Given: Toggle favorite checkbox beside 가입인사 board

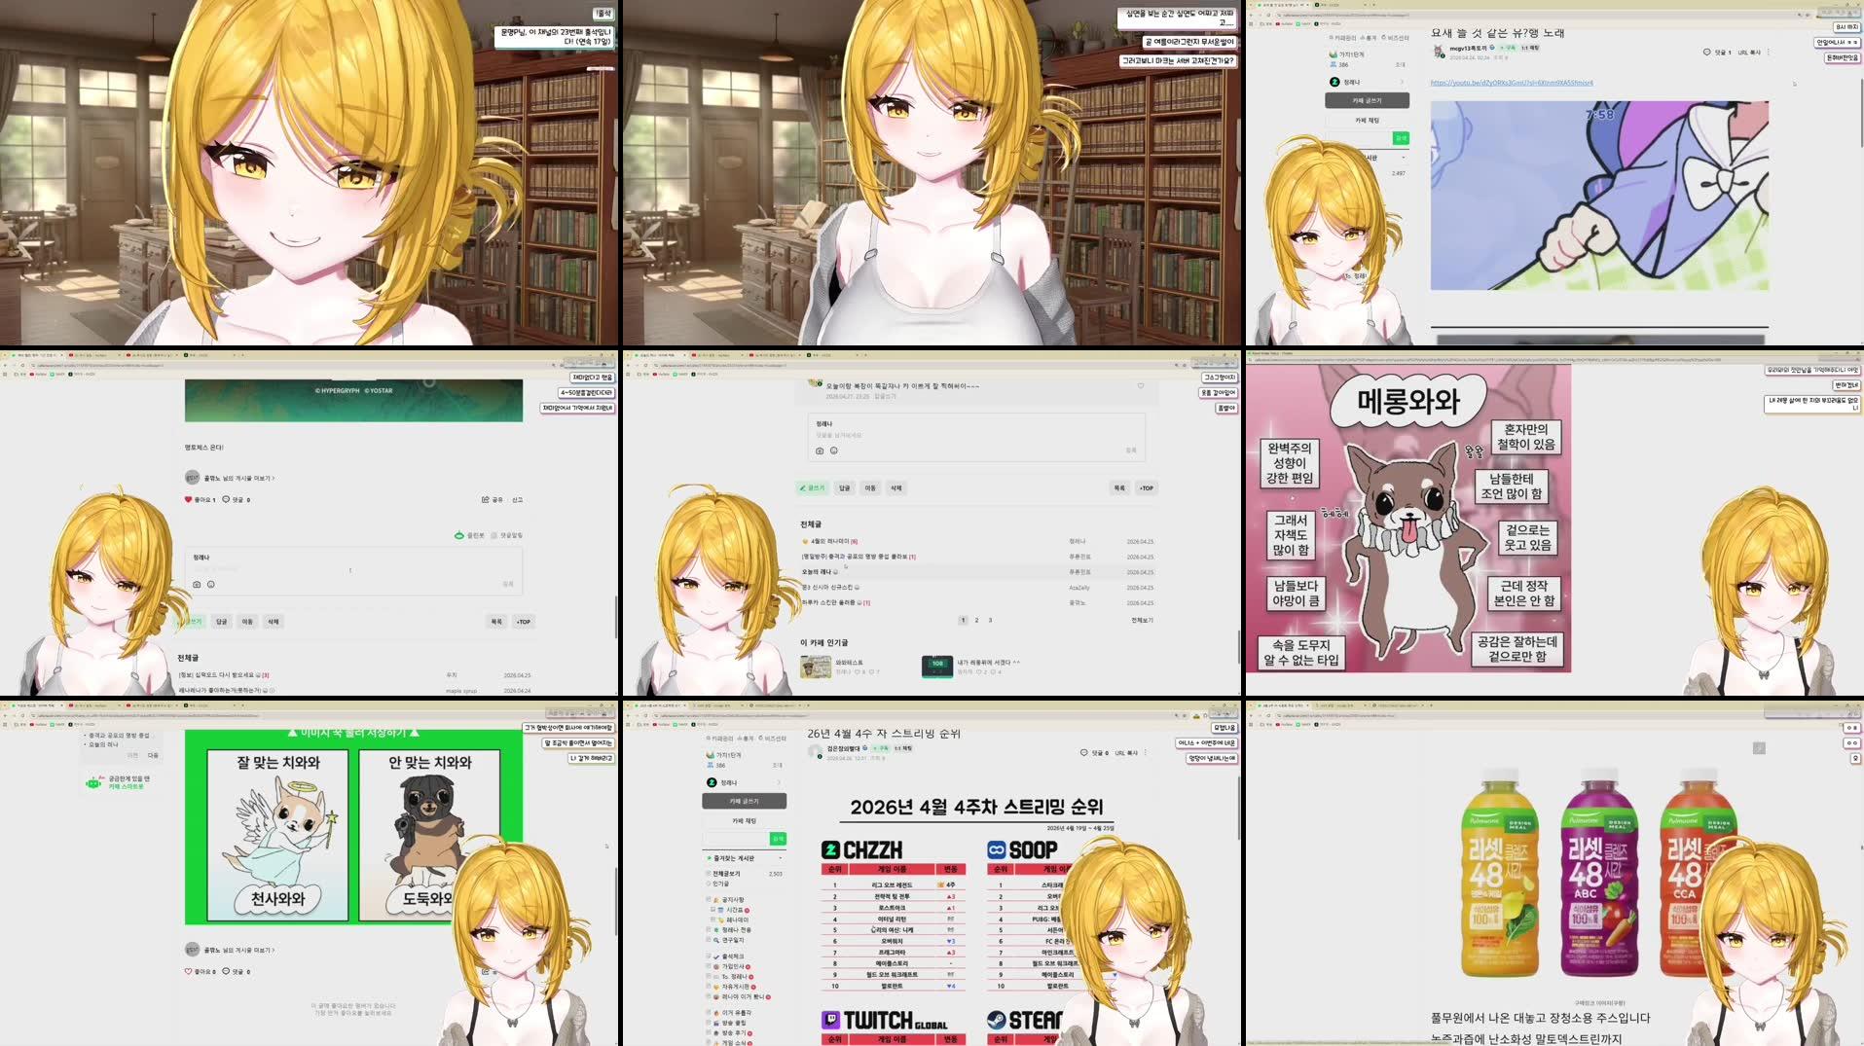Looking at the screenshot, I should click(x=709, y=966).
